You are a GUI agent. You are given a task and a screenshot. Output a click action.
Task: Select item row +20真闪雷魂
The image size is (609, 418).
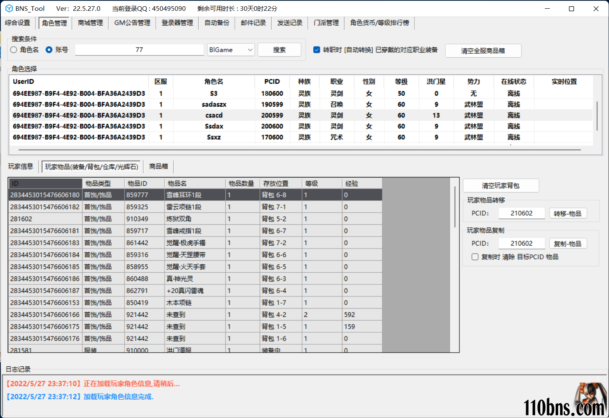195,291
